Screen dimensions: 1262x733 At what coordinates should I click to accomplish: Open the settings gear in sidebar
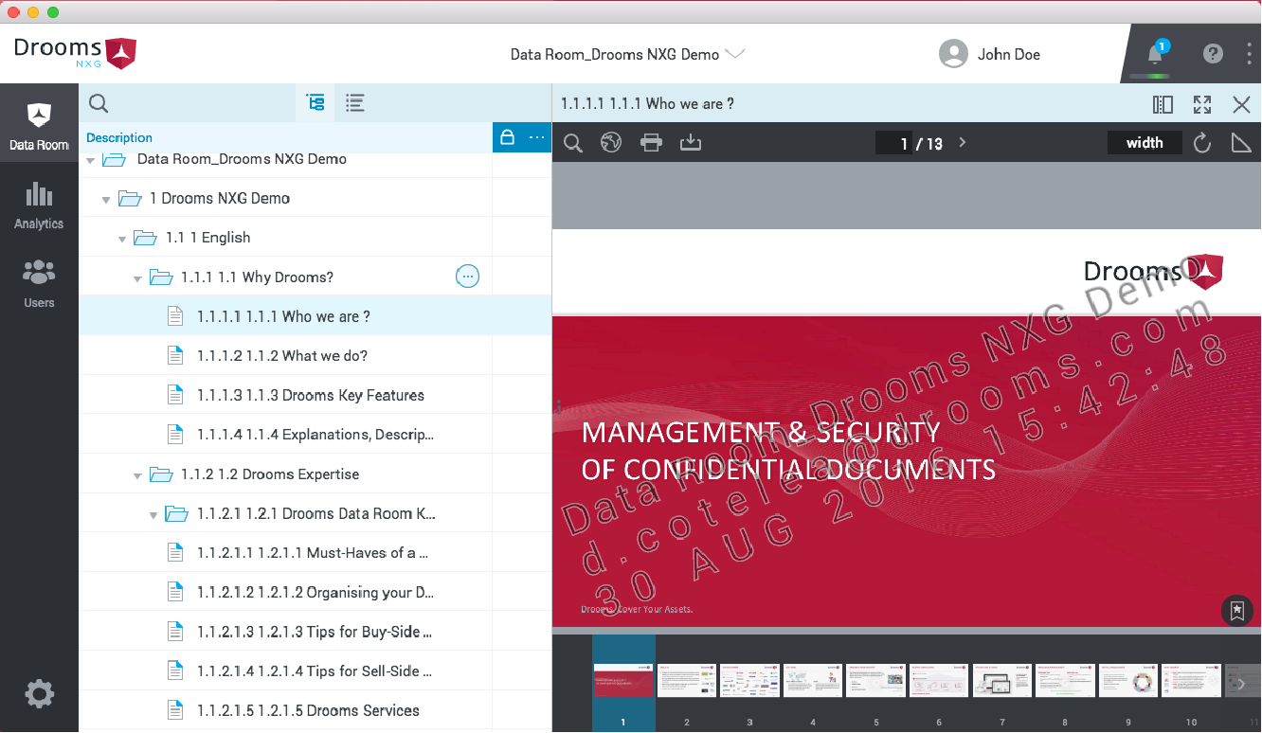click(39, 695)
